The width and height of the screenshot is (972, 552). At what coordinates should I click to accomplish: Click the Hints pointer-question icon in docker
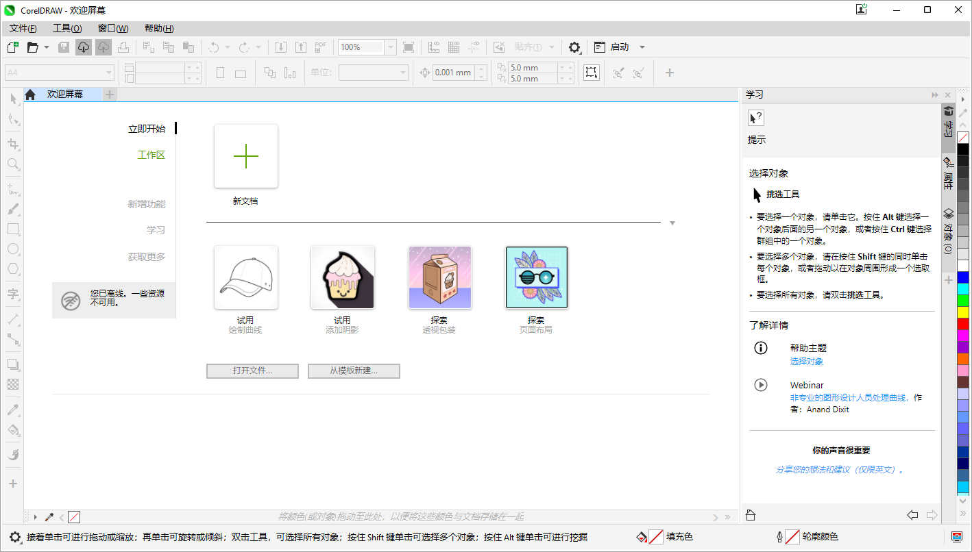[756, 118]
